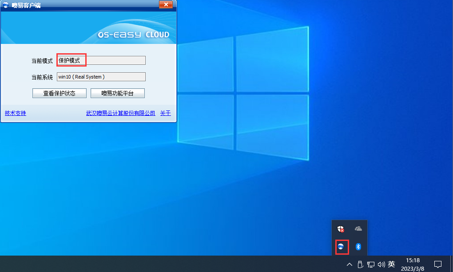Image resolution: width=453 pixels, height=272 pixels.
Task: Open the 技术支持 link
Action: pyautogui.click(x=16, y=113)
